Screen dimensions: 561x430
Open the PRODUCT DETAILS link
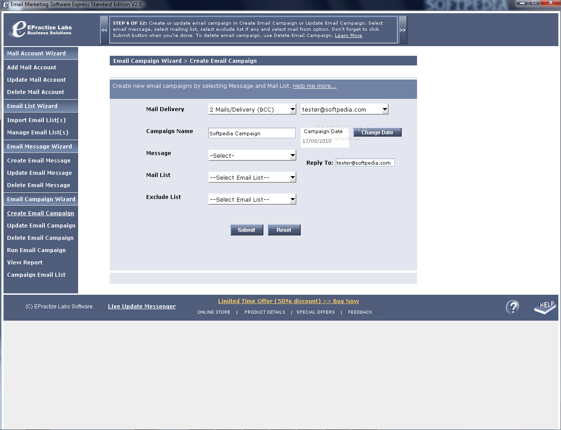click(265, 312)
